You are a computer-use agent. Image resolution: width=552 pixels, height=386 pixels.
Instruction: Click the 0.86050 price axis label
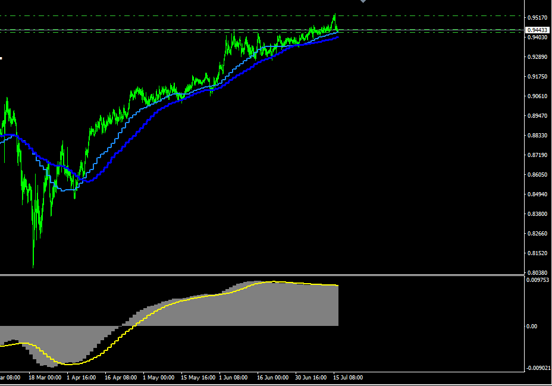click(x=537, y=174)
